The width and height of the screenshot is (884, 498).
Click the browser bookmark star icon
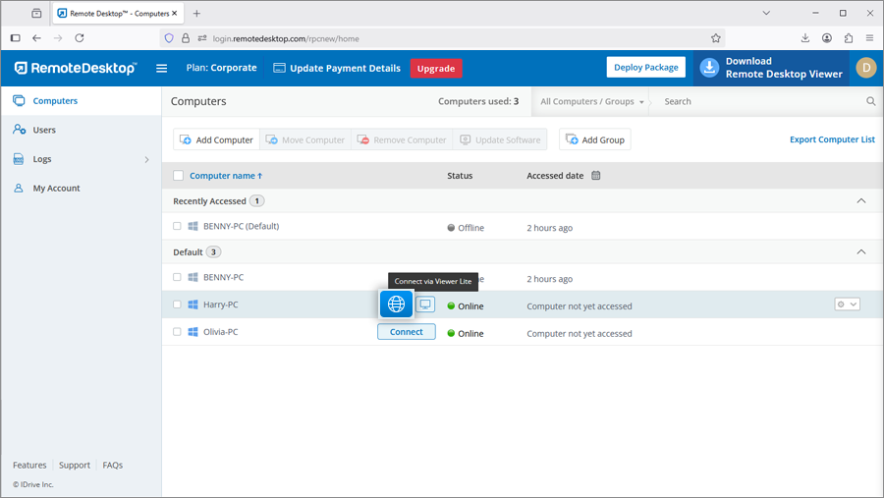[x=716, y=38]
